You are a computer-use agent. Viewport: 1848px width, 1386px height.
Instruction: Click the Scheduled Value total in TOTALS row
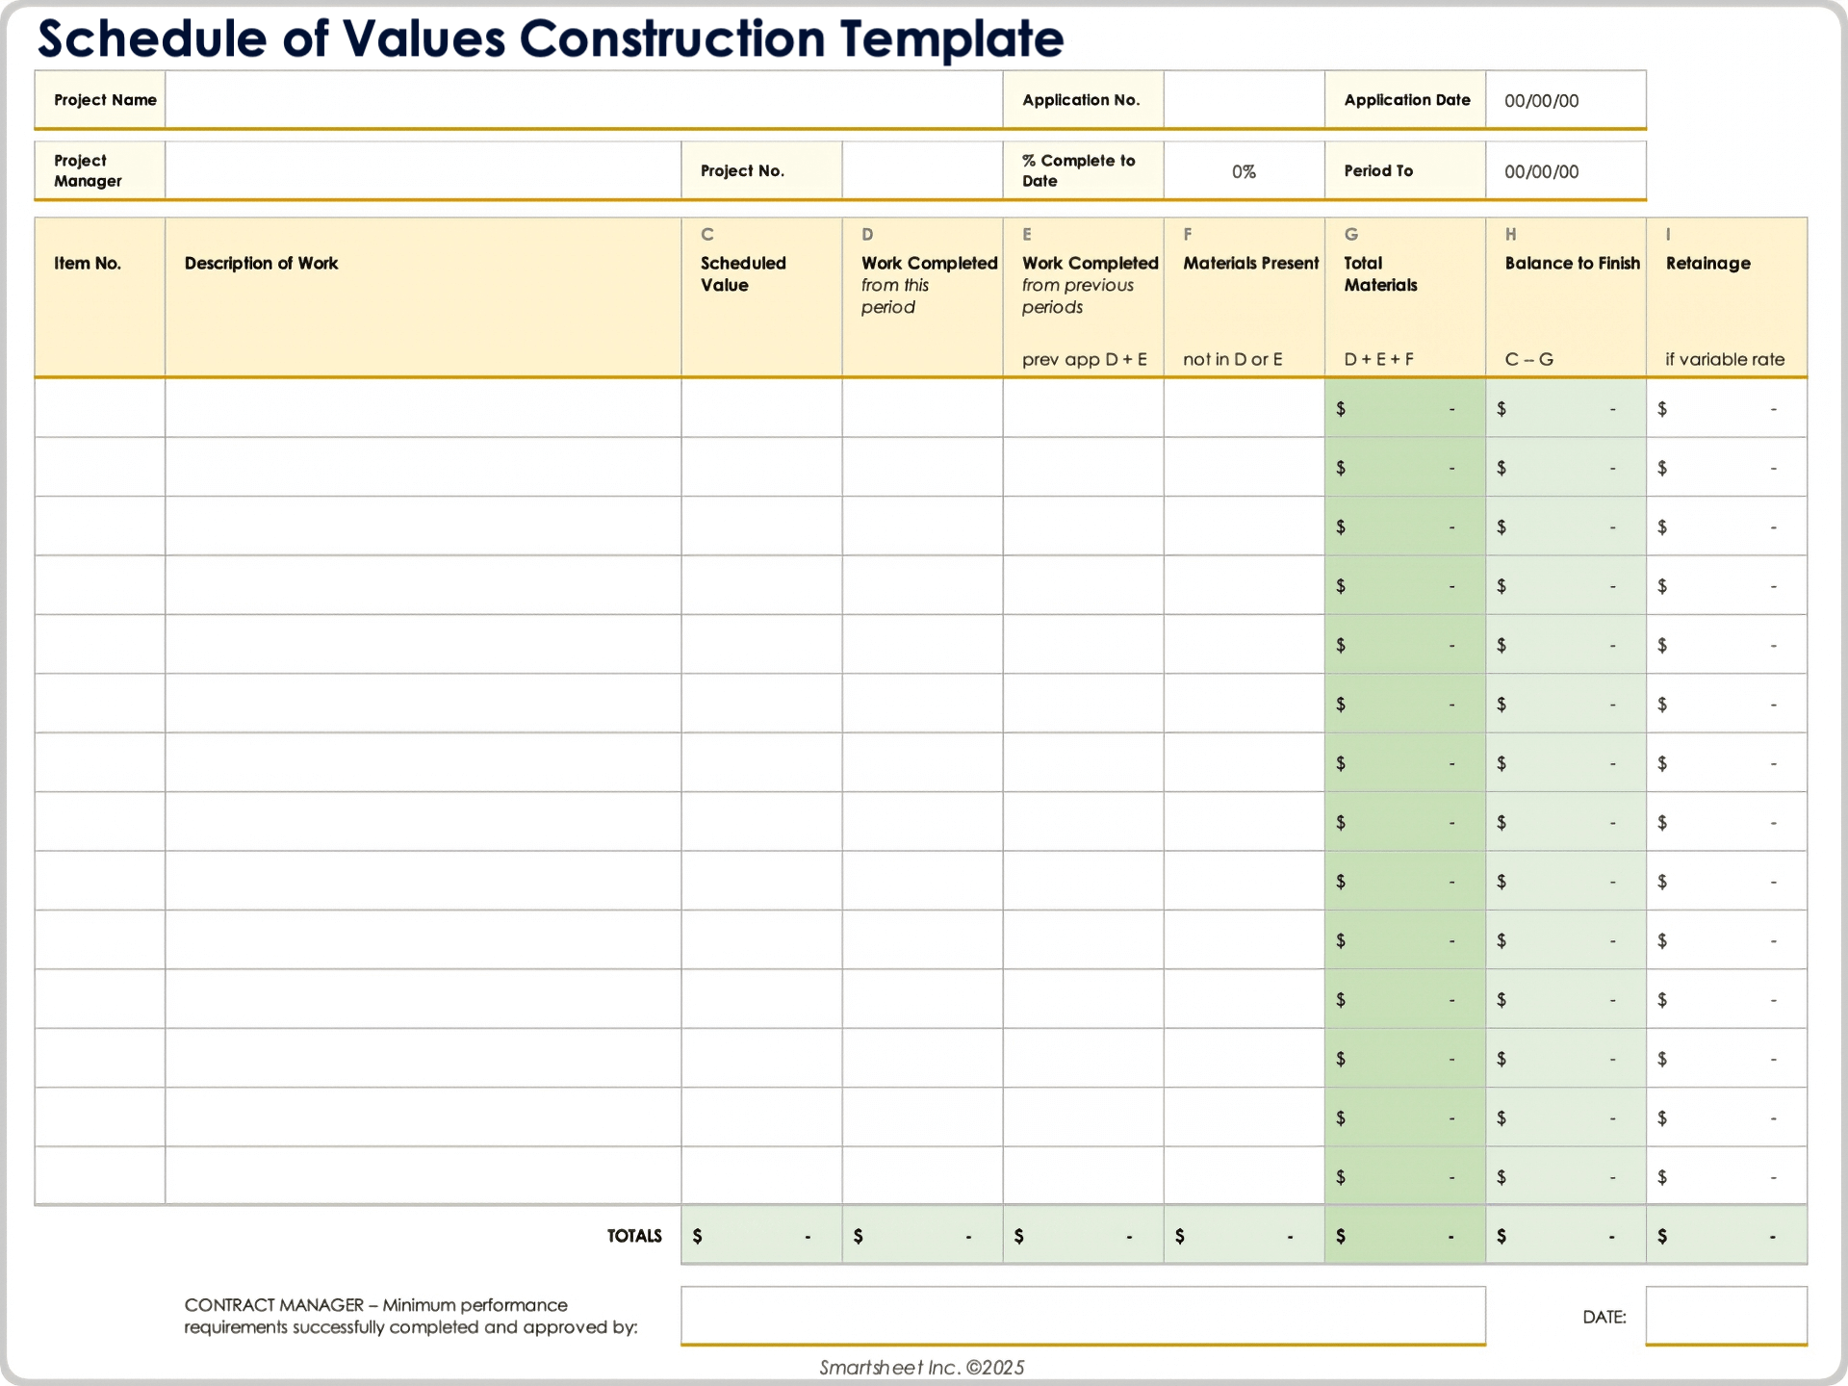click(760, 1235)
